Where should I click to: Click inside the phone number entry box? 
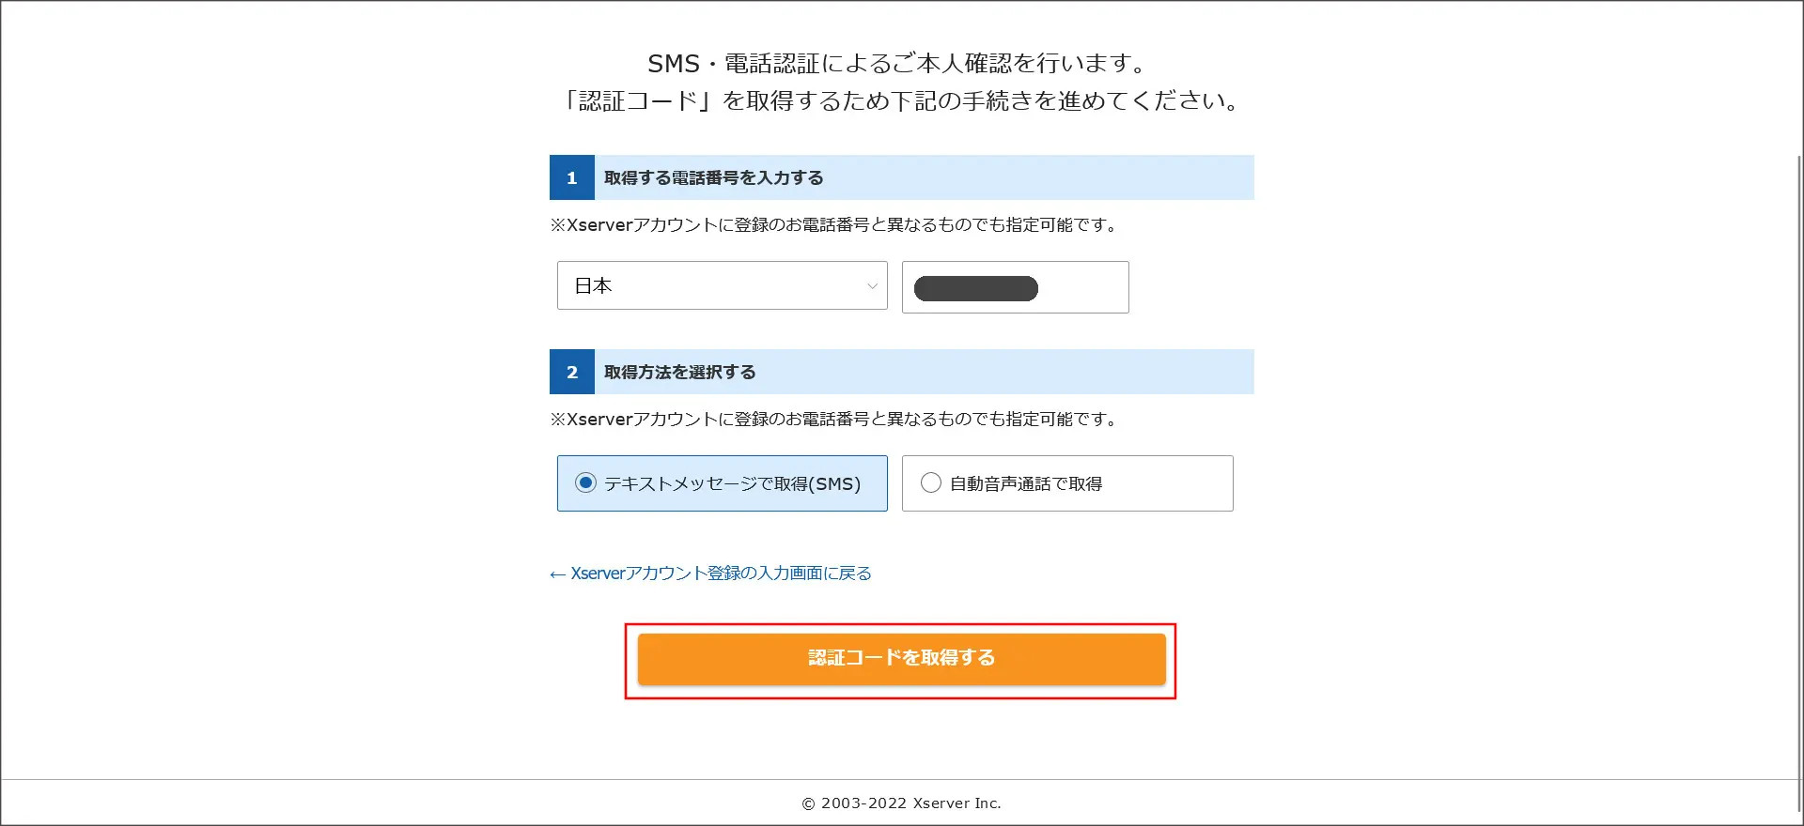[1015, 287]
